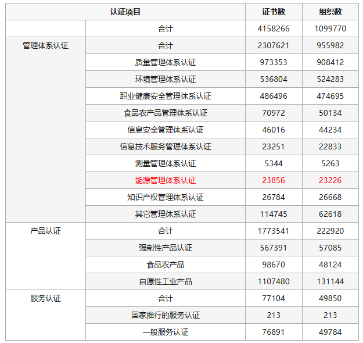Click the 信息安全管理体系认证 row label

click(x=166, y=130)
